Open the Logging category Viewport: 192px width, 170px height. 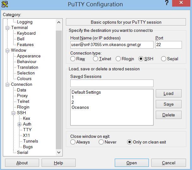[x=25, y=22]
